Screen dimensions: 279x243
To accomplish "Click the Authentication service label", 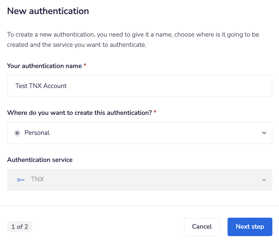I will coord(40,160).
